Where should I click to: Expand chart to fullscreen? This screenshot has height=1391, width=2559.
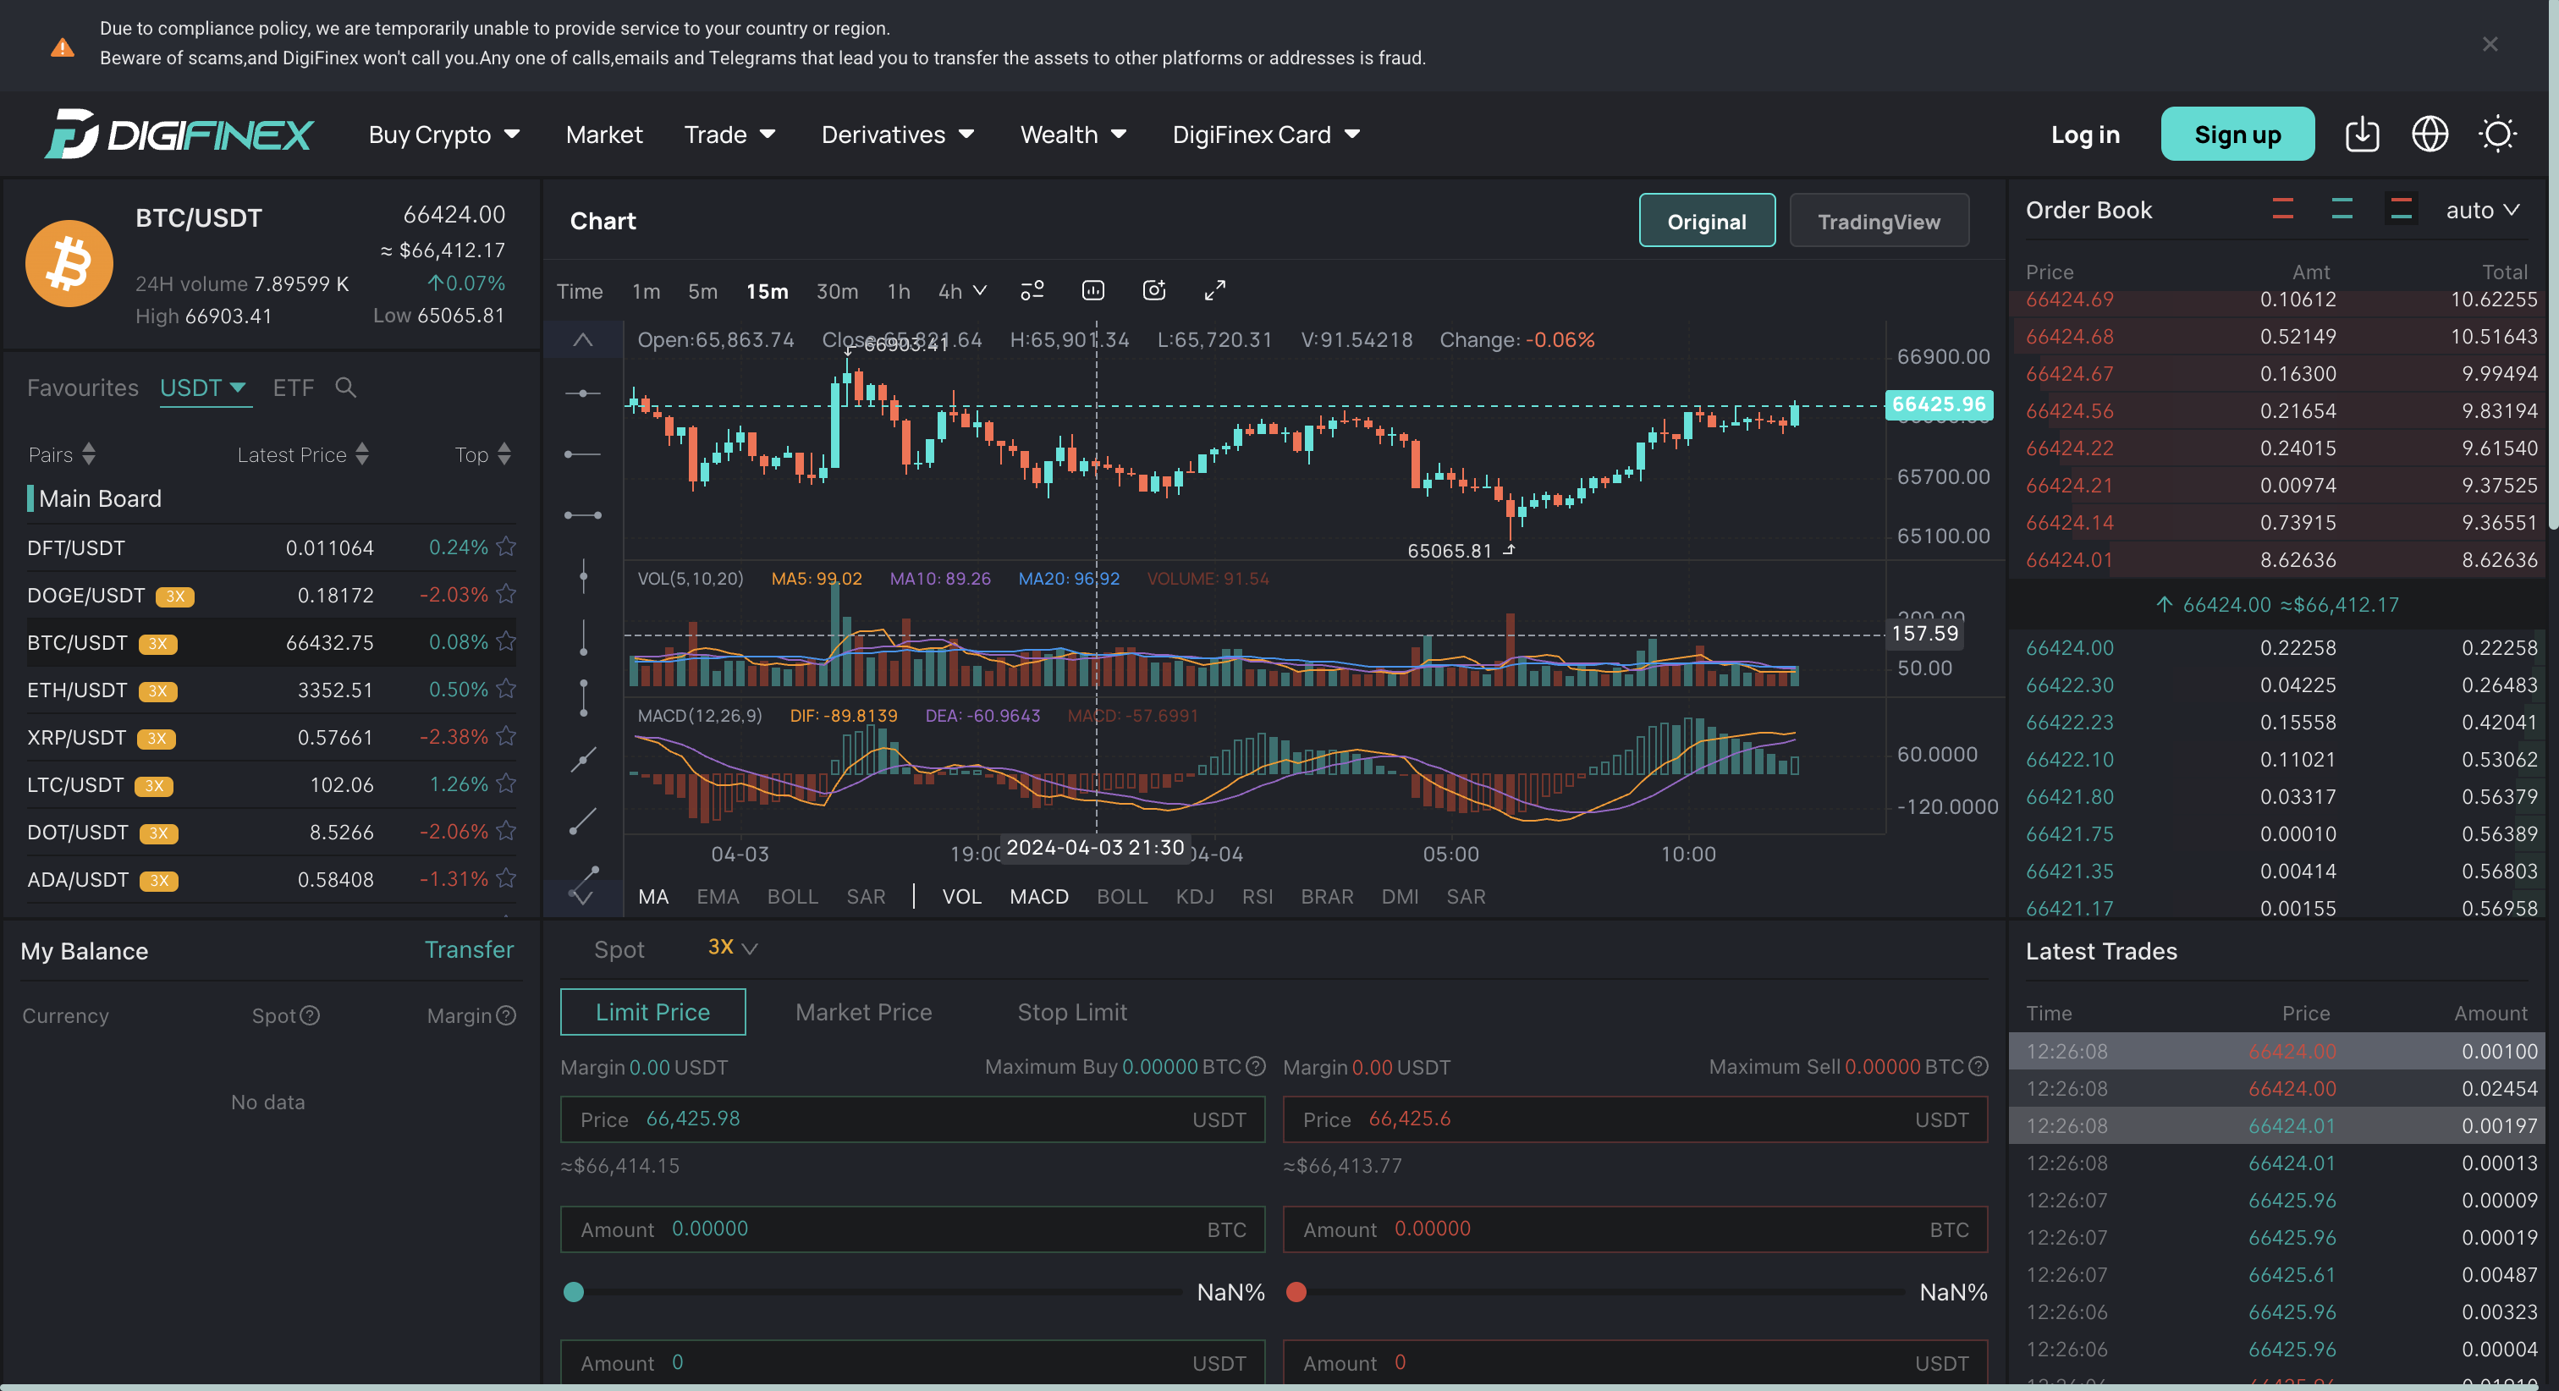tap(1214, 290)
